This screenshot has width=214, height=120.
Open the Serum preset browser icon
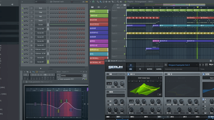207,65
